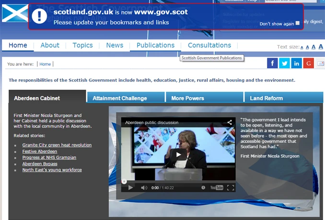Share the page on LinkedIn

(x=296, y=63)
